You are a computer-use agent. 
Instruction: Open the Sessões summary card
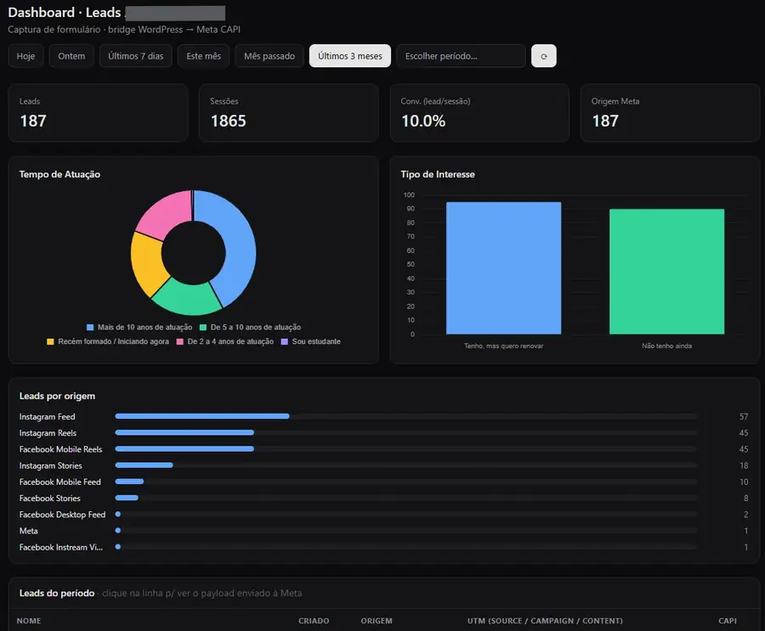pyautogui.click(x=289, y=113)
